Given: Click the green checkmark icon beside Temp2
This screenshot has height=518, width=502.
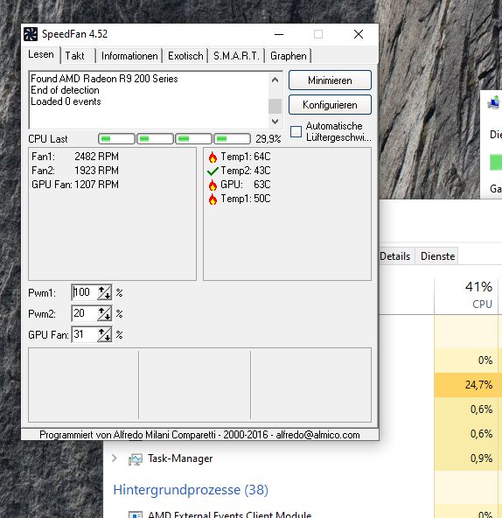Looking at the screenshot, I should pos(213,171).
